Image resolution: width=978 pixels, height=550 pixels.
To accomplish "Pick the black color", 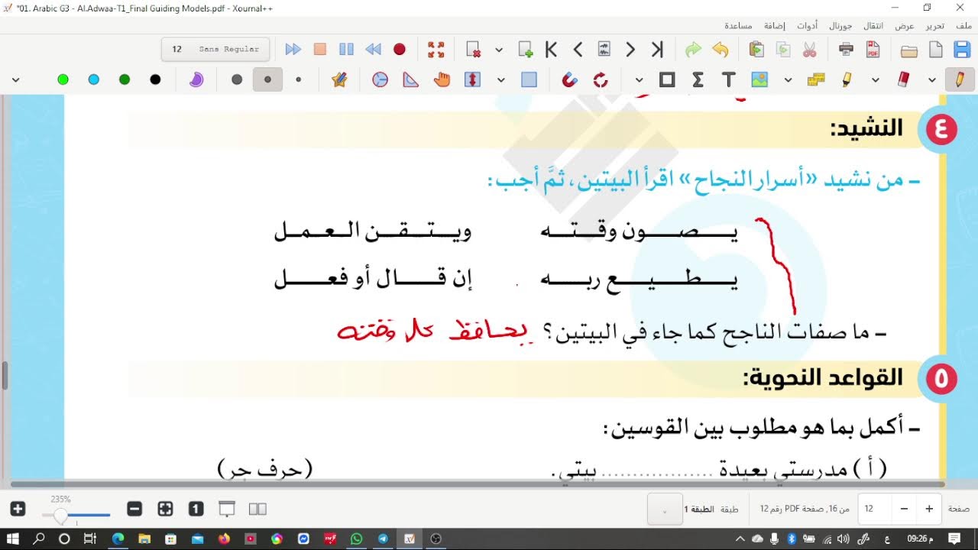I will pyautogui.click(x=155, y=79).
